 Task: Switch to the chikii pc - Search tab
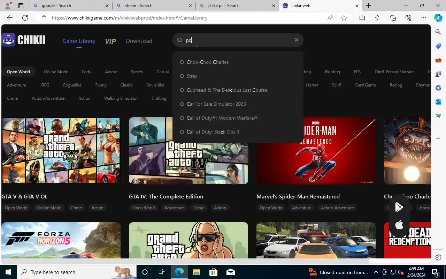[237, 6]
